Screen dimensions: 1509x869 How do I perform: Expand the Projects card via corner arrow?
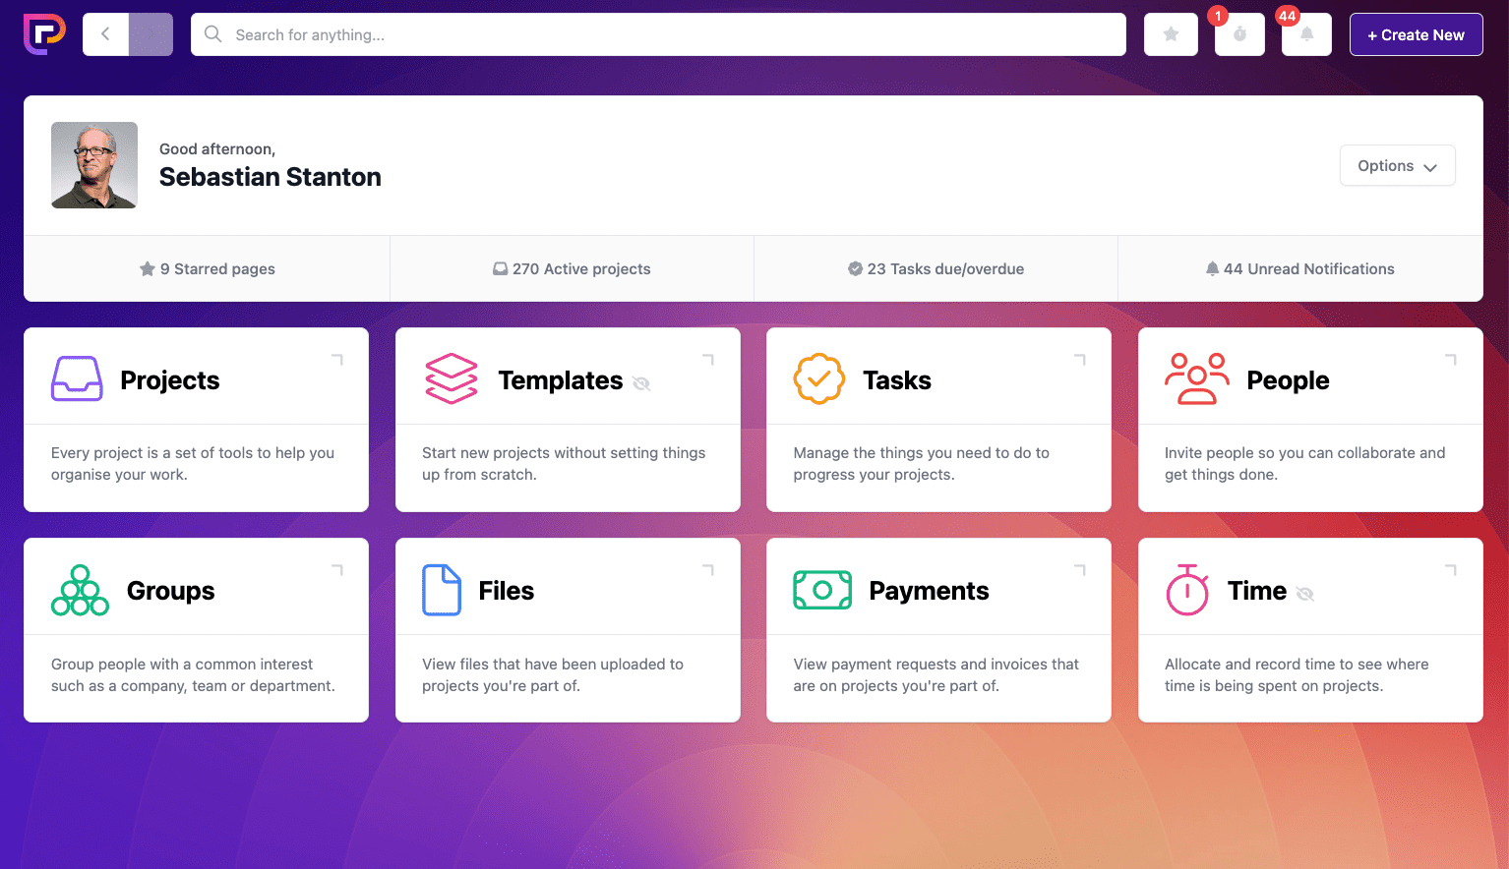(x=337, y=361)
